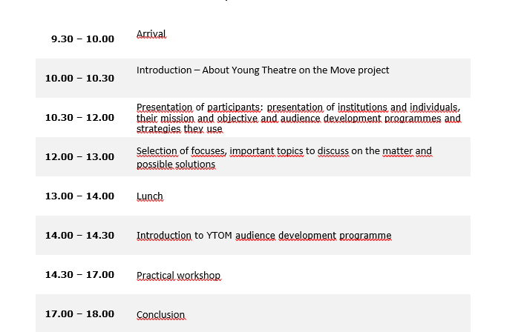Click the possible solutions text
Screen dimensions: 524x332
pos(176,165)
